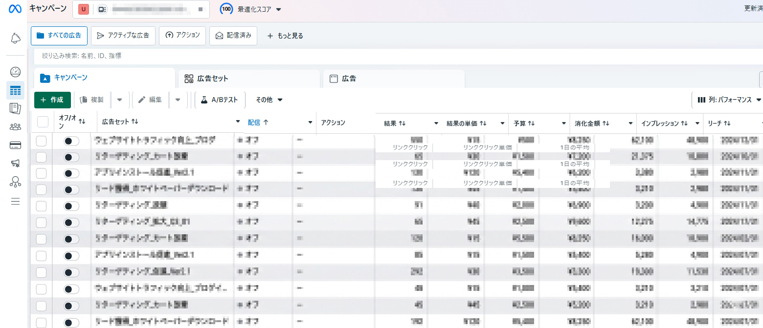
Task: Open the dropdown arrow next to 編集
Action: point(178,100)
